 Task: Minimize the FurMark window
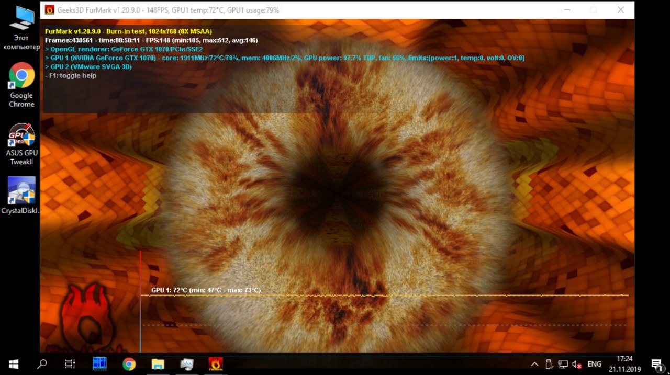567,10
